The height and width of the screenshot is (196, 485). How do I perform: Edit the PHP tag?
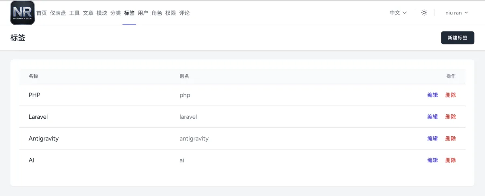coord(432,95)
